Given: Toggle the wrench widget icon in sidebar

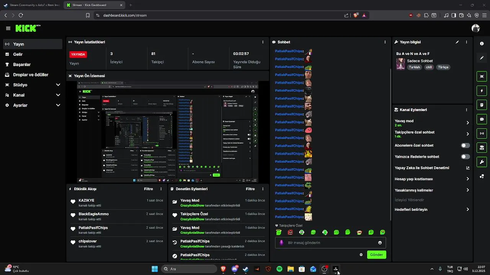Looking at the screenshot, I should point(482,162).
